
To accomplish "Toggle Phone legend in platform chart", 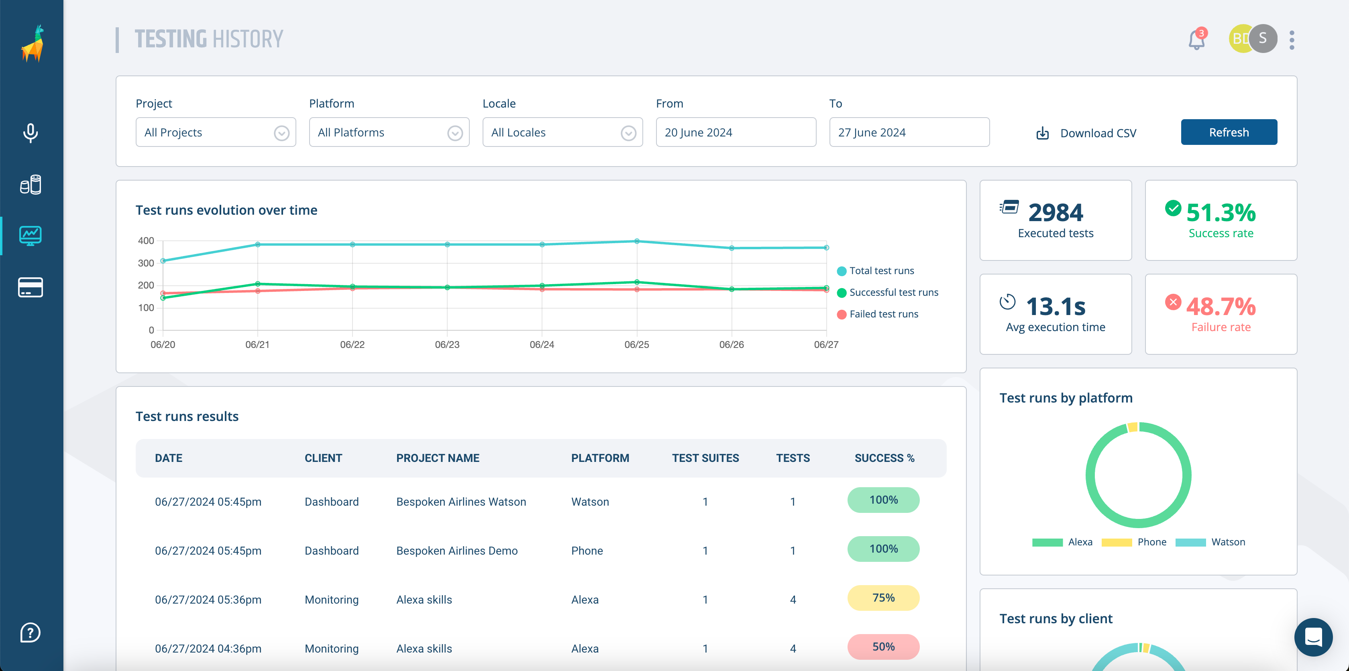I will [x=1134, y=542].
